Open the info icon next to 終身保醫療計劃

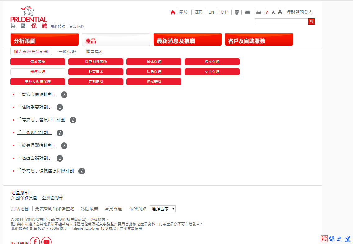point(64,146)
